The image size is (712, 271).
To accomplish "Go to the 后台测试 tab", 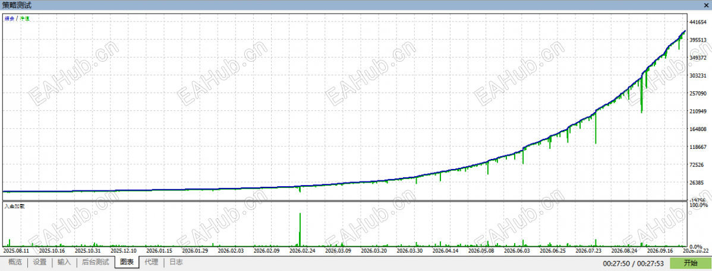I will click(x=95, y=262).
